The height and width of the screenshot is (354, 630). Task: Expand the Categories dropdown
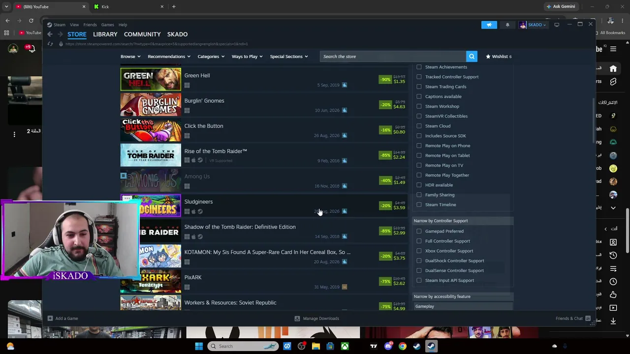pyautogui.click(x=211, y=57)
